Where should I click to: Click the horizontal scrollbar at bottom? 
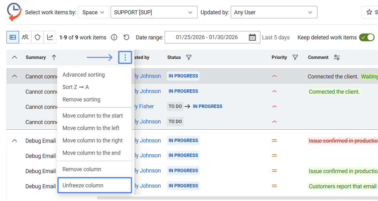236,198
